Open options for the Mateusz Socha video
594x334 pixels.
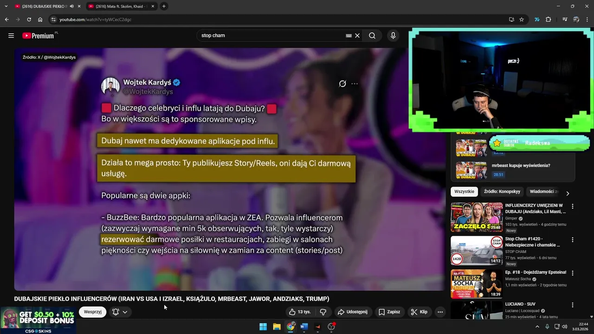pyautogui.click(x=573, y=273)
